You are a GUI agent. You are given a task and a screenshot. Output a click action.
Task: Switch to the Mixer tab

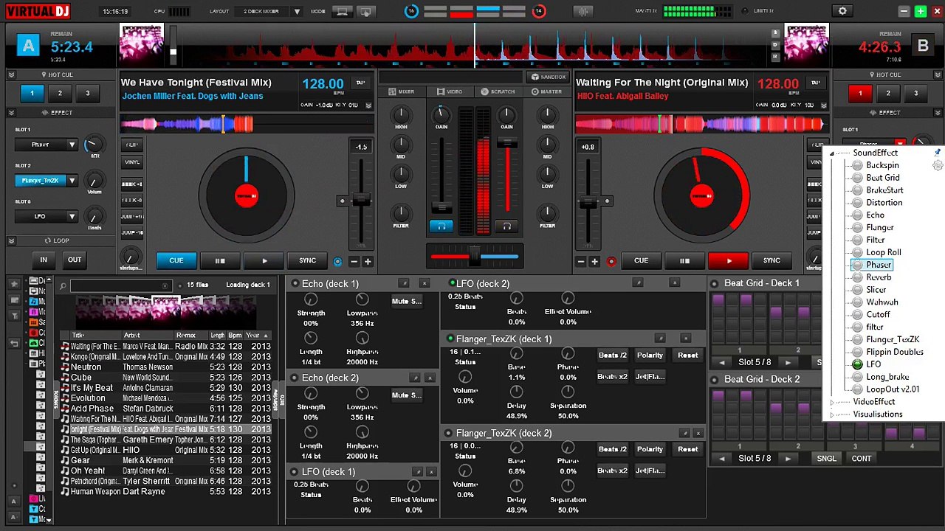point(402,91)
